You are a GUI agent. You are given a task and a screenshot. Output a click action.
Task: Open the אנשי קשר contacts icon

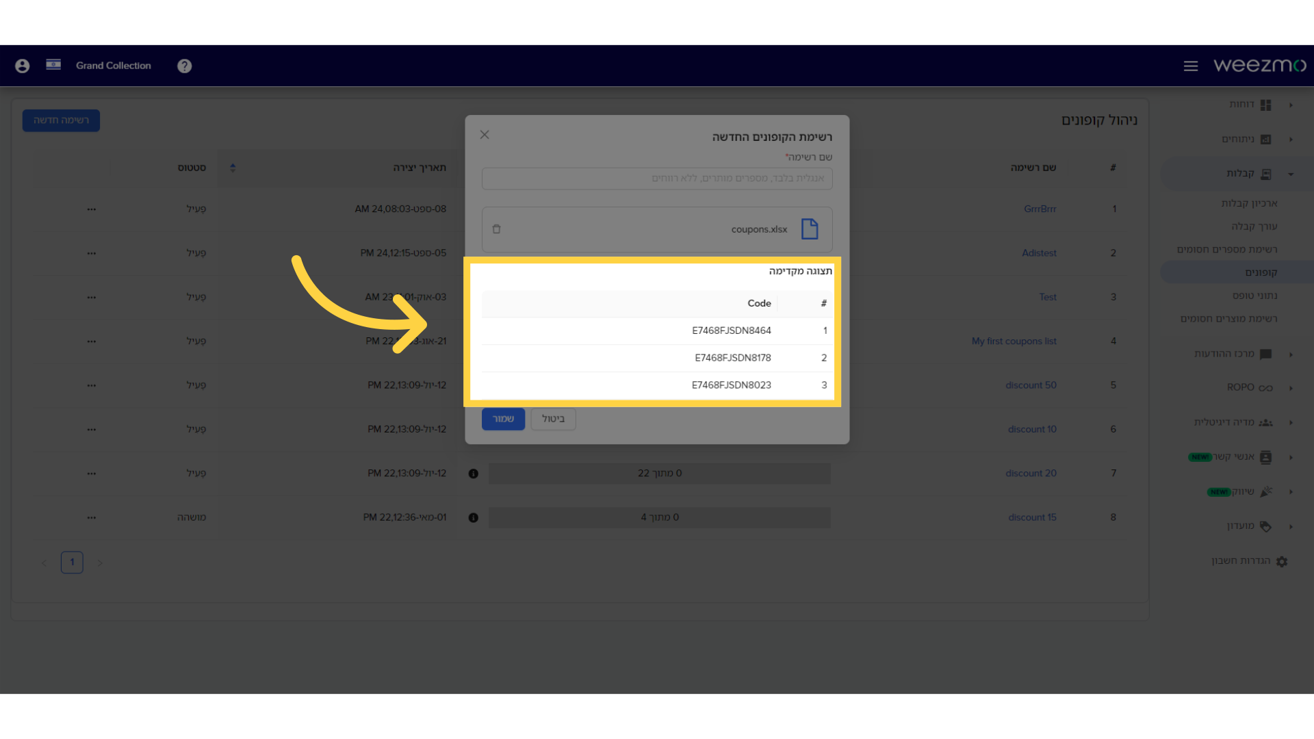tap(1266, 457)
